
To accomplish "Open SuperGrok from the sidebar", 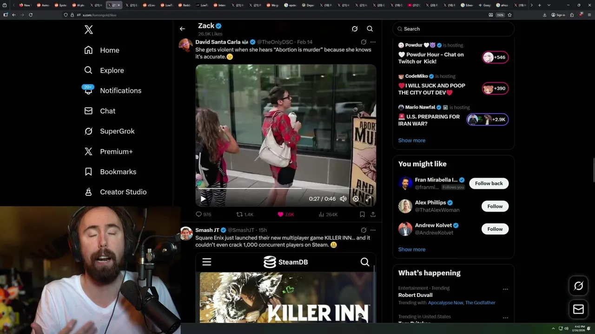I will (109, 131).
